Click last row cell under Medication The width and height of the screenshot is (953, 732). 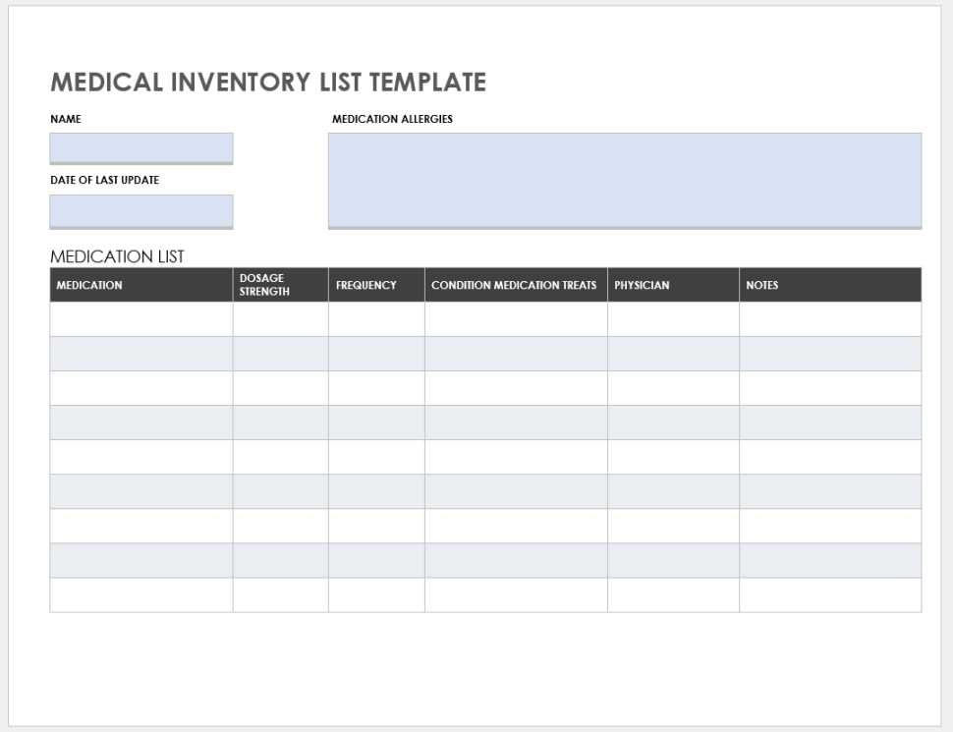point(141,594)
